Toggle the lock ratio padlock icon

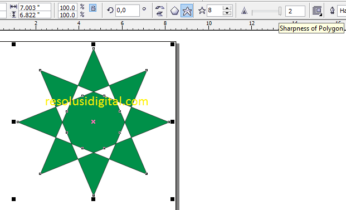[93, 8]
